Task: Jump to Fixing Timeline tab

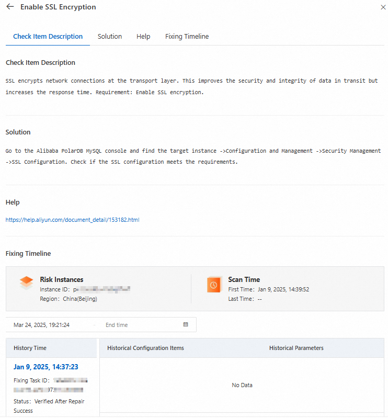Action: pos(187,36)
